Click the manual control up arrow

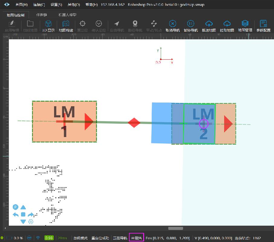(23, 207)
